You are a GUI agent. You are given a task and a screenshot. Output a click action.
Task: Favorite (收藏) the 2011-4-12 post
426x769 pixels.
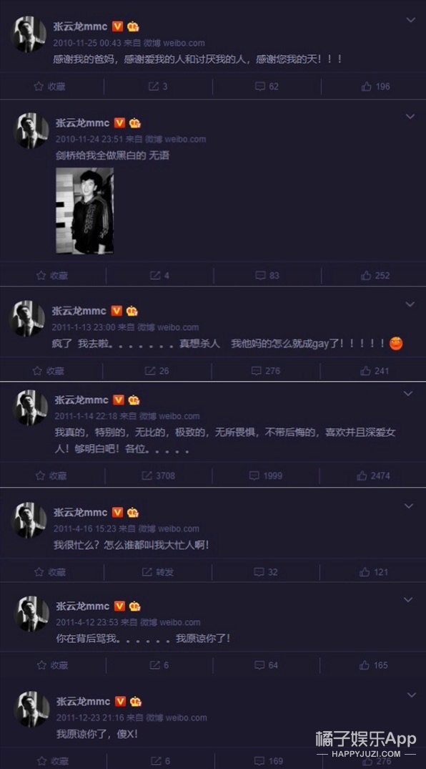pos(52,665)
